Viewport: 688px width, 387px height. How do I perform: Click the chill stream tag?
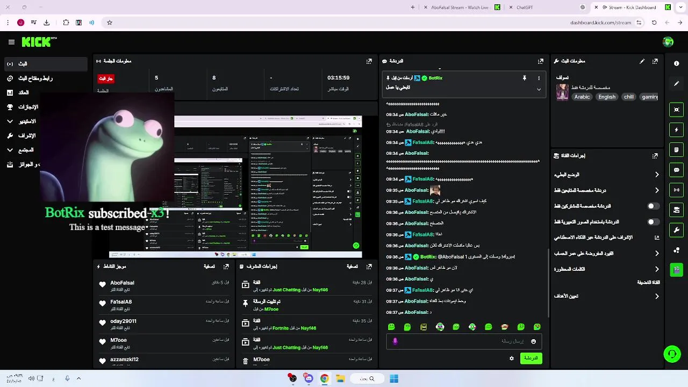pyautogui.click(x=628, y=97)
